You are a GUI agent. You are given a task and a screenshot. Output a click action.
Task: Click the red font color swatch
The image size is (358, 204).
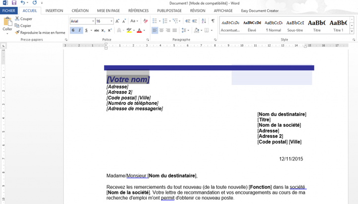(x=139, y=31)
